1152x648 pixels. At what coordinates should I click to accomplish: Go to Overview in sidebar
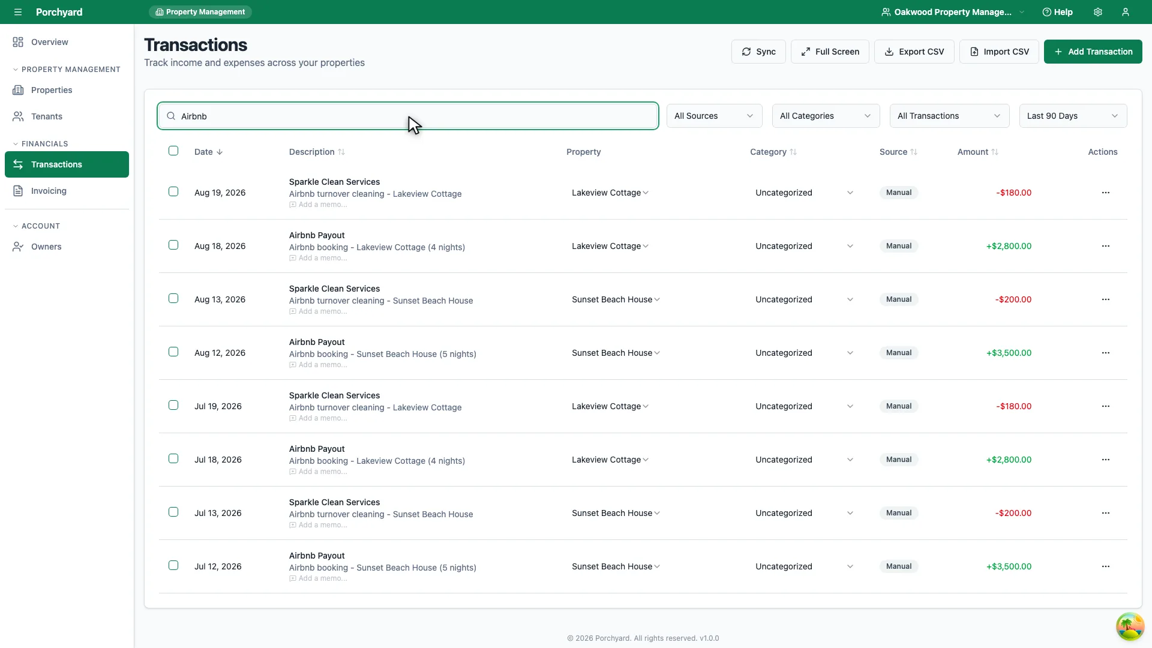click(67, 42)
